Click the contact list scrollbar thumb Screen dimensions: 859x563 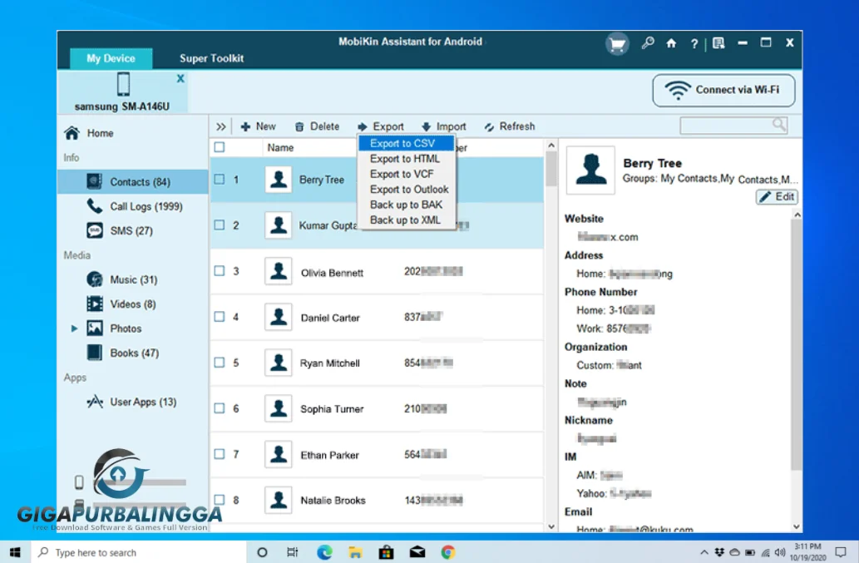click(x=551, y=168)
